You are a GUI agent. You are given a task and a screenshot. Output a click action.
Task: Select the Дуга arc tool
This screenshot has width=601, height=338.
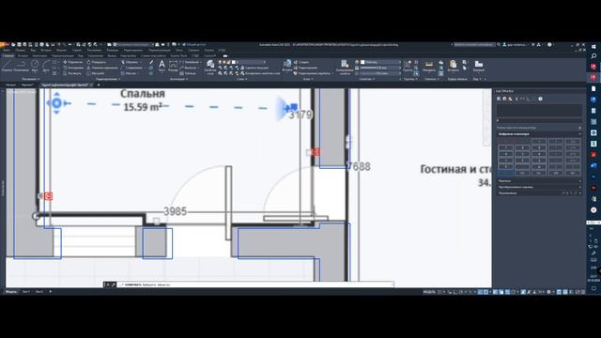[46, 66]
